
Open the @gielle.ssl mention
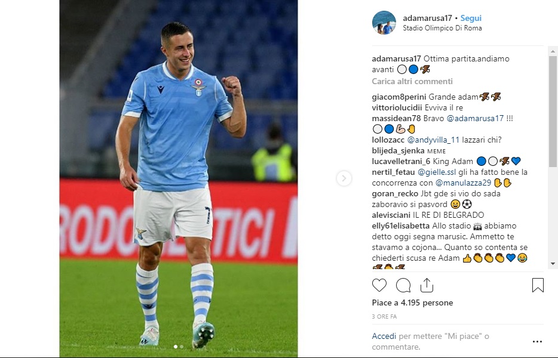437,172
